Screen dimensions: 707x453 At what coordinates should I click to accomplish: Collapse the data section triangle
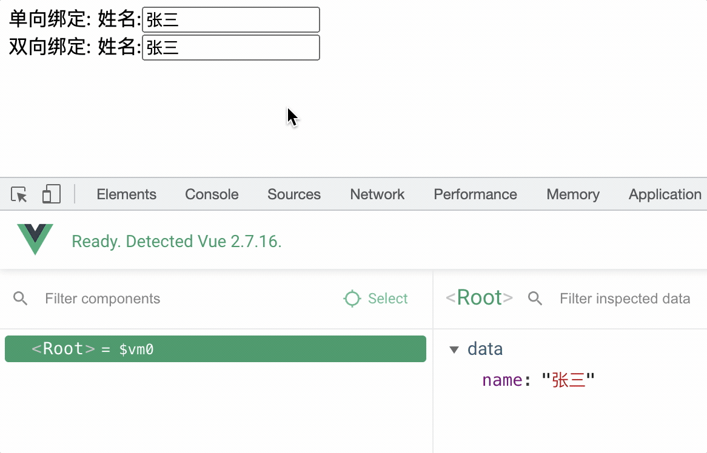click(x=454, y=349)
